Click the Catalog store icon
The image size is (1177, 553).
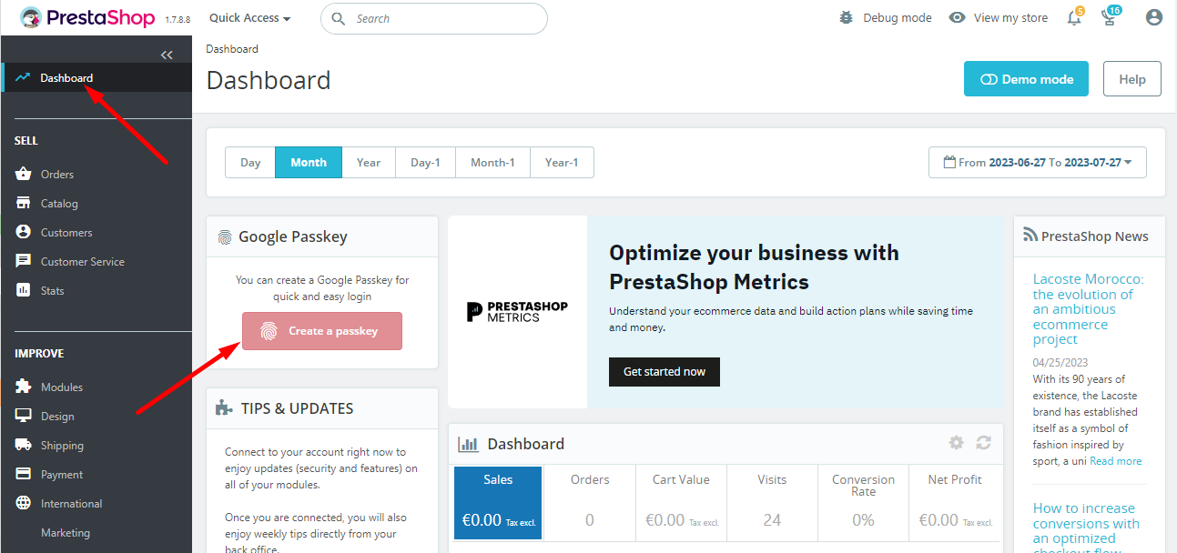(24, 203)
